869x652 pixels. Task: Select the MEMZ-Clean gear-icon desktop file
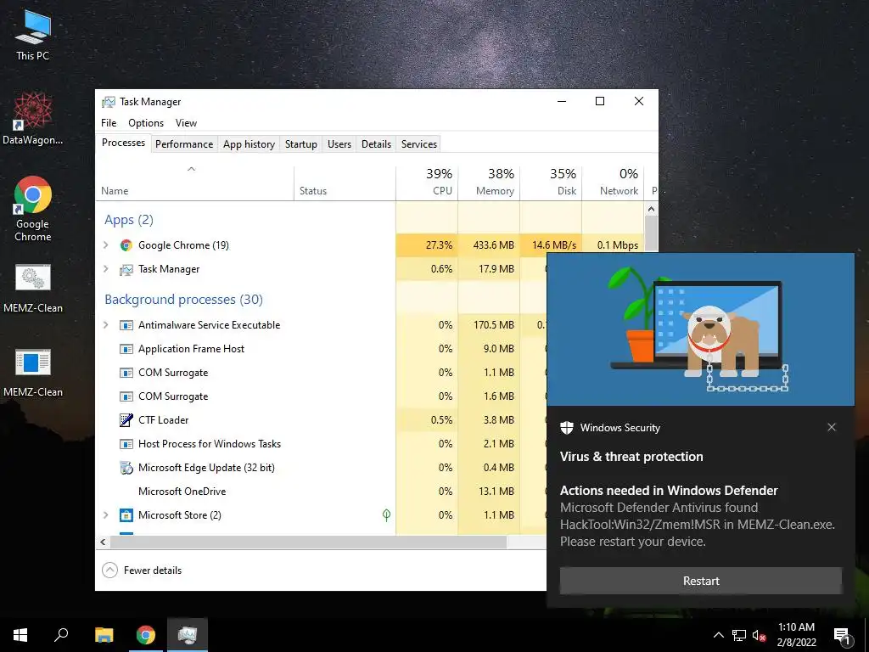tap(33, 289)
